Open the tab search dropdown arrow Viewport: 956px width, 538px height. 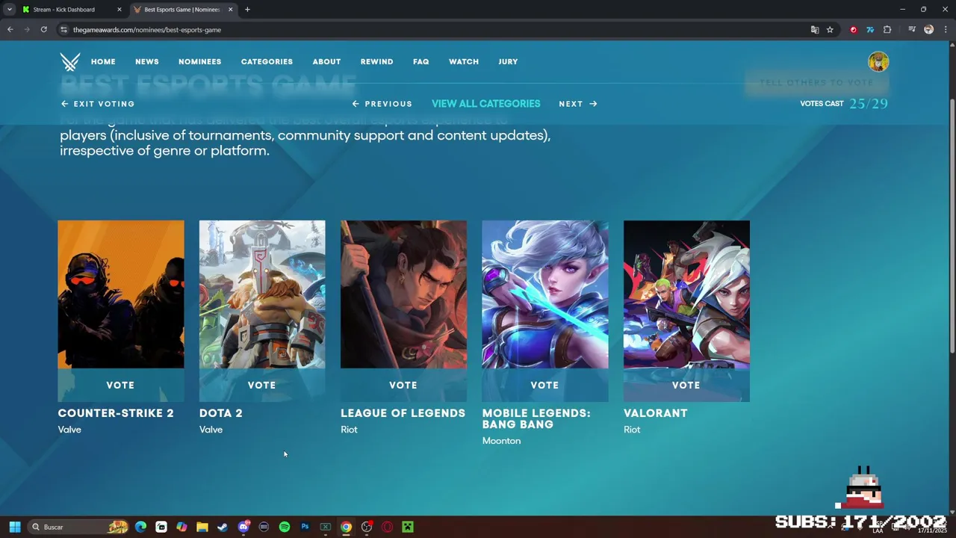point(9,10)
